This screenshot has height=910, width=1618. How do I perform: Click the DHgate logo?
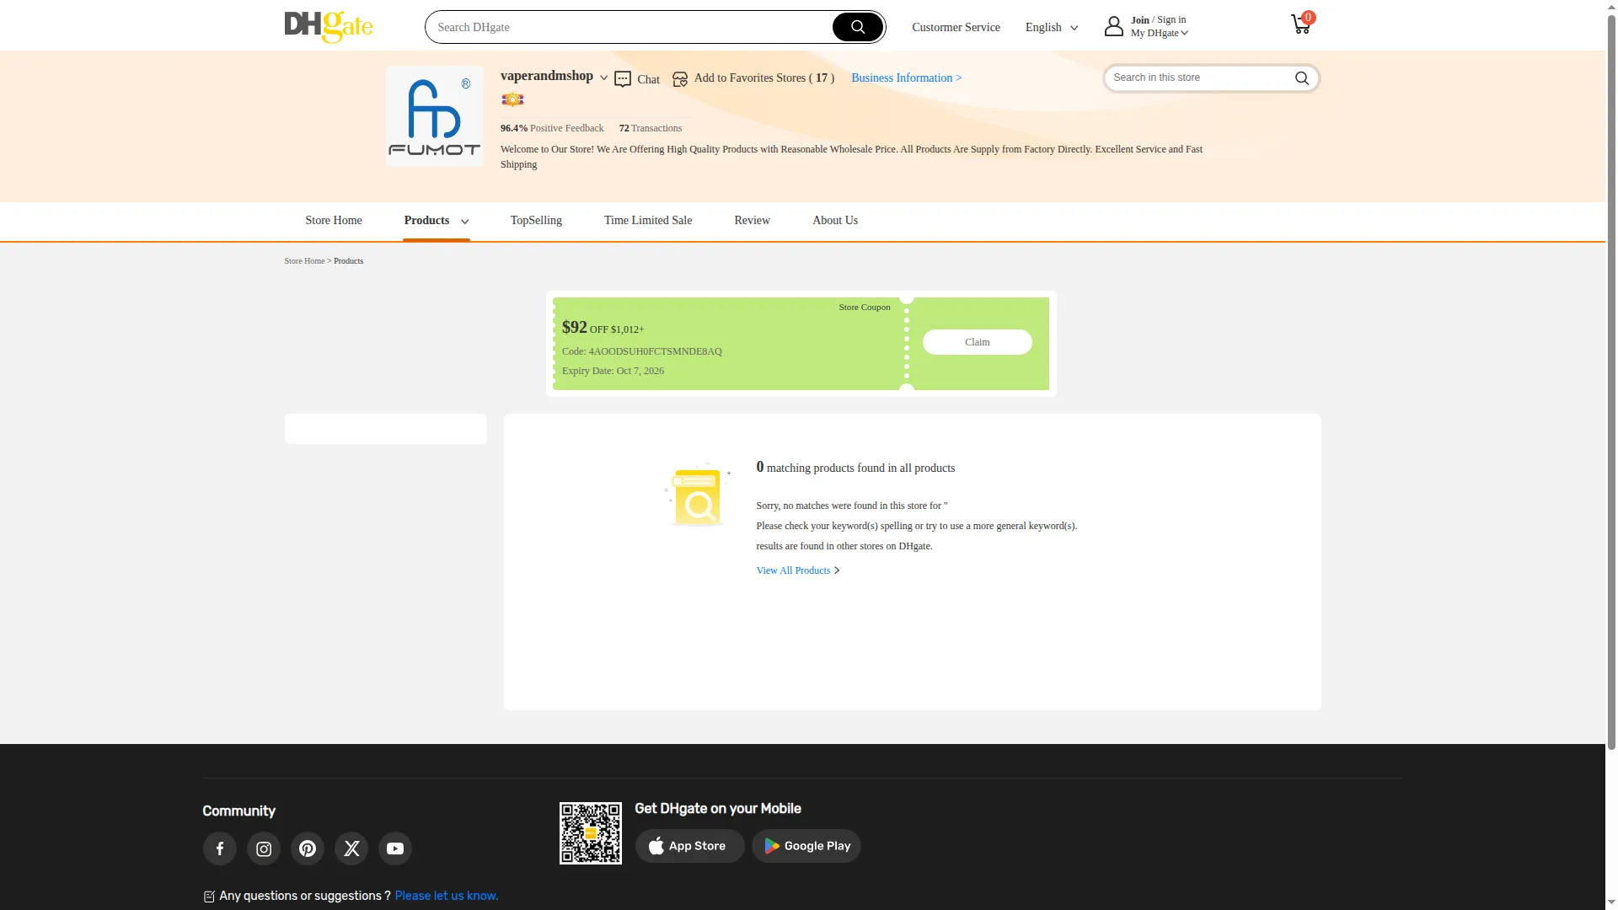coord(329,27)
